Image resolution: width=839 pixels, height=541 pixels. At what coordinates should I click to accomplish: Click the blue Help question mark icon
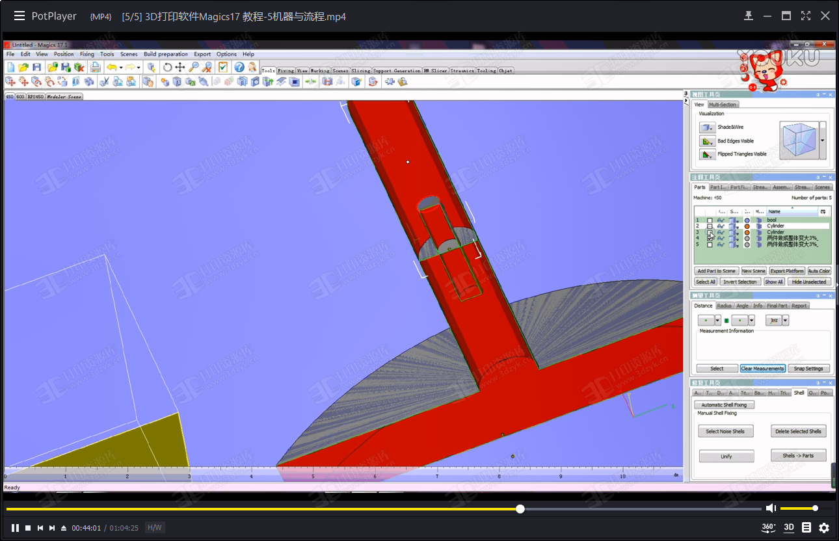click(239, 67)
